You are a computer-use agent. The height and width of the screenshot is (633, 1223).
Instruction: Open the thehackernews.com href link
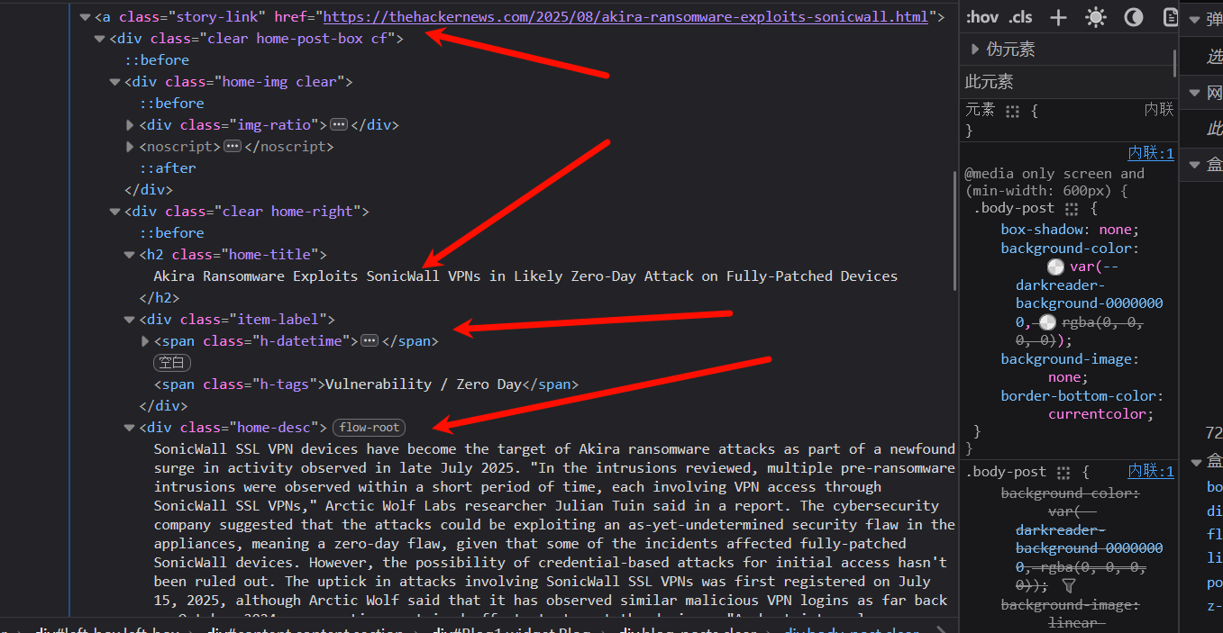[625, 17]
